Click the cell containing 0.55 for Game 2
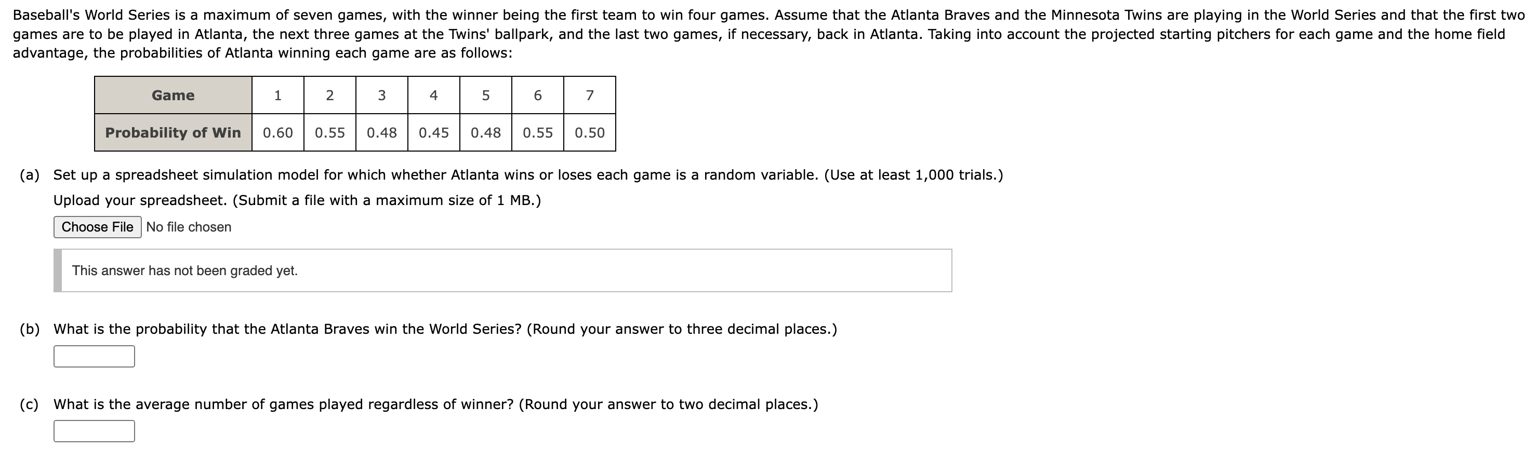Viewport: 1537px width, 462px height. coord(330,133)
